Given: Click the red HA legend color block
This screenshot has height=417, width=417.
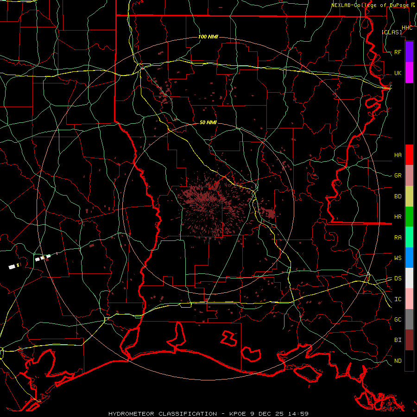Looking at the screenshot, I should (409, 155).
